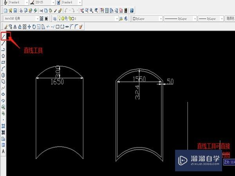The width and height of the screenshot is (235, 176).
Task: Click the Rotate tool
Action: 34,27
